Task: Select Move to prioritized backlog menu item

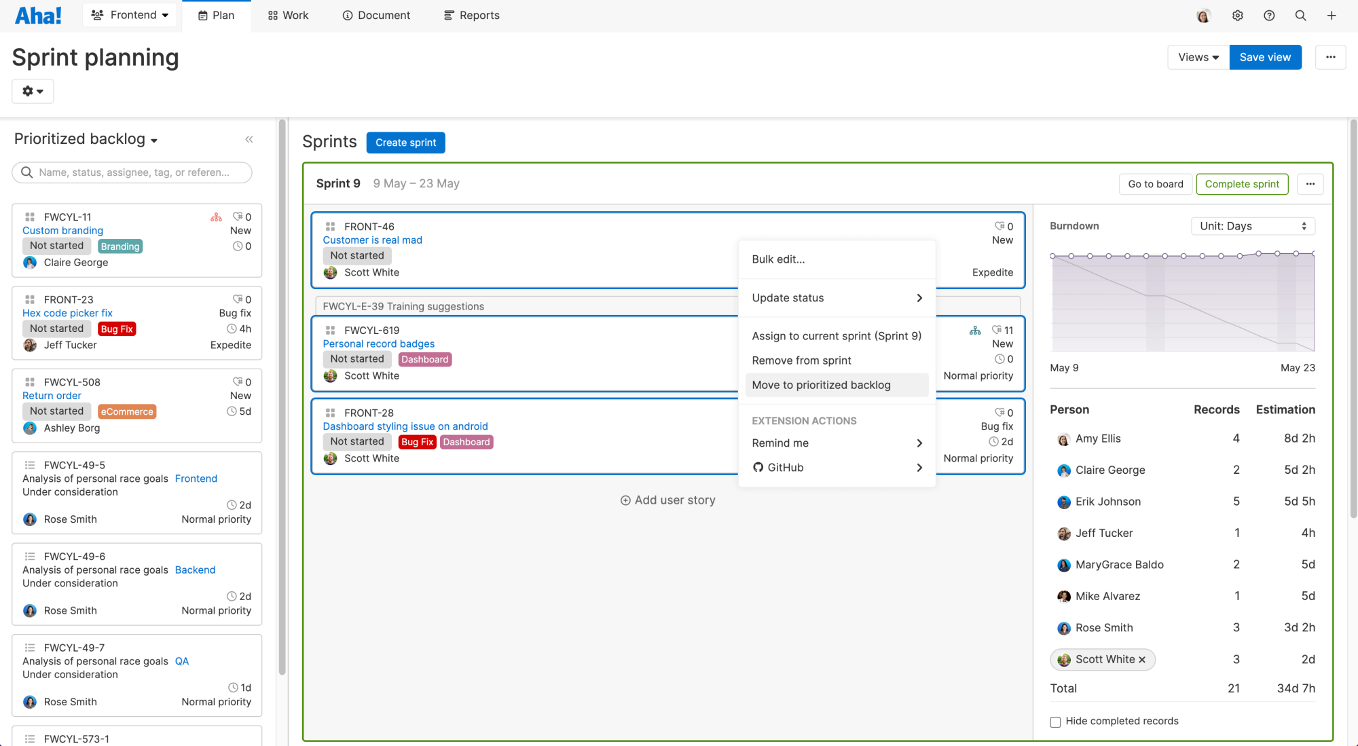Action: pos(820,384)
